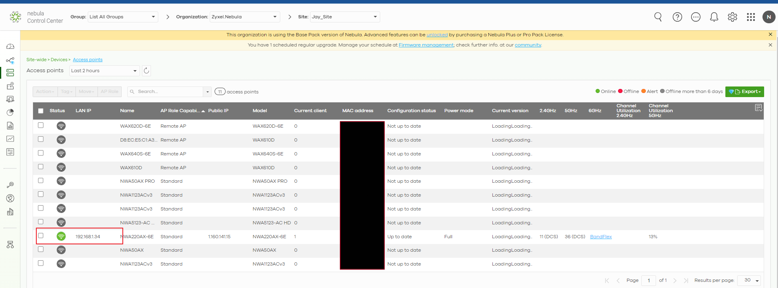
Task: Open the search magnifier in top bar
Action: click(x=658, y=17)
